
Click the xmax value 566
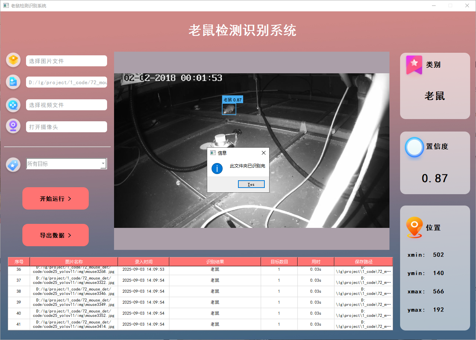[x=438, y=291]
